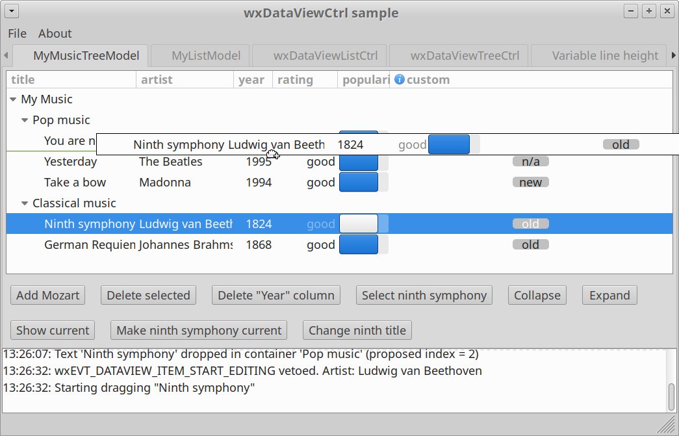
Task: Sort by the rating column header
Action: click(305, 80)
